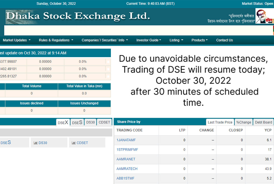Click the DSES chart button below the tabs

[x=14, y=143]
